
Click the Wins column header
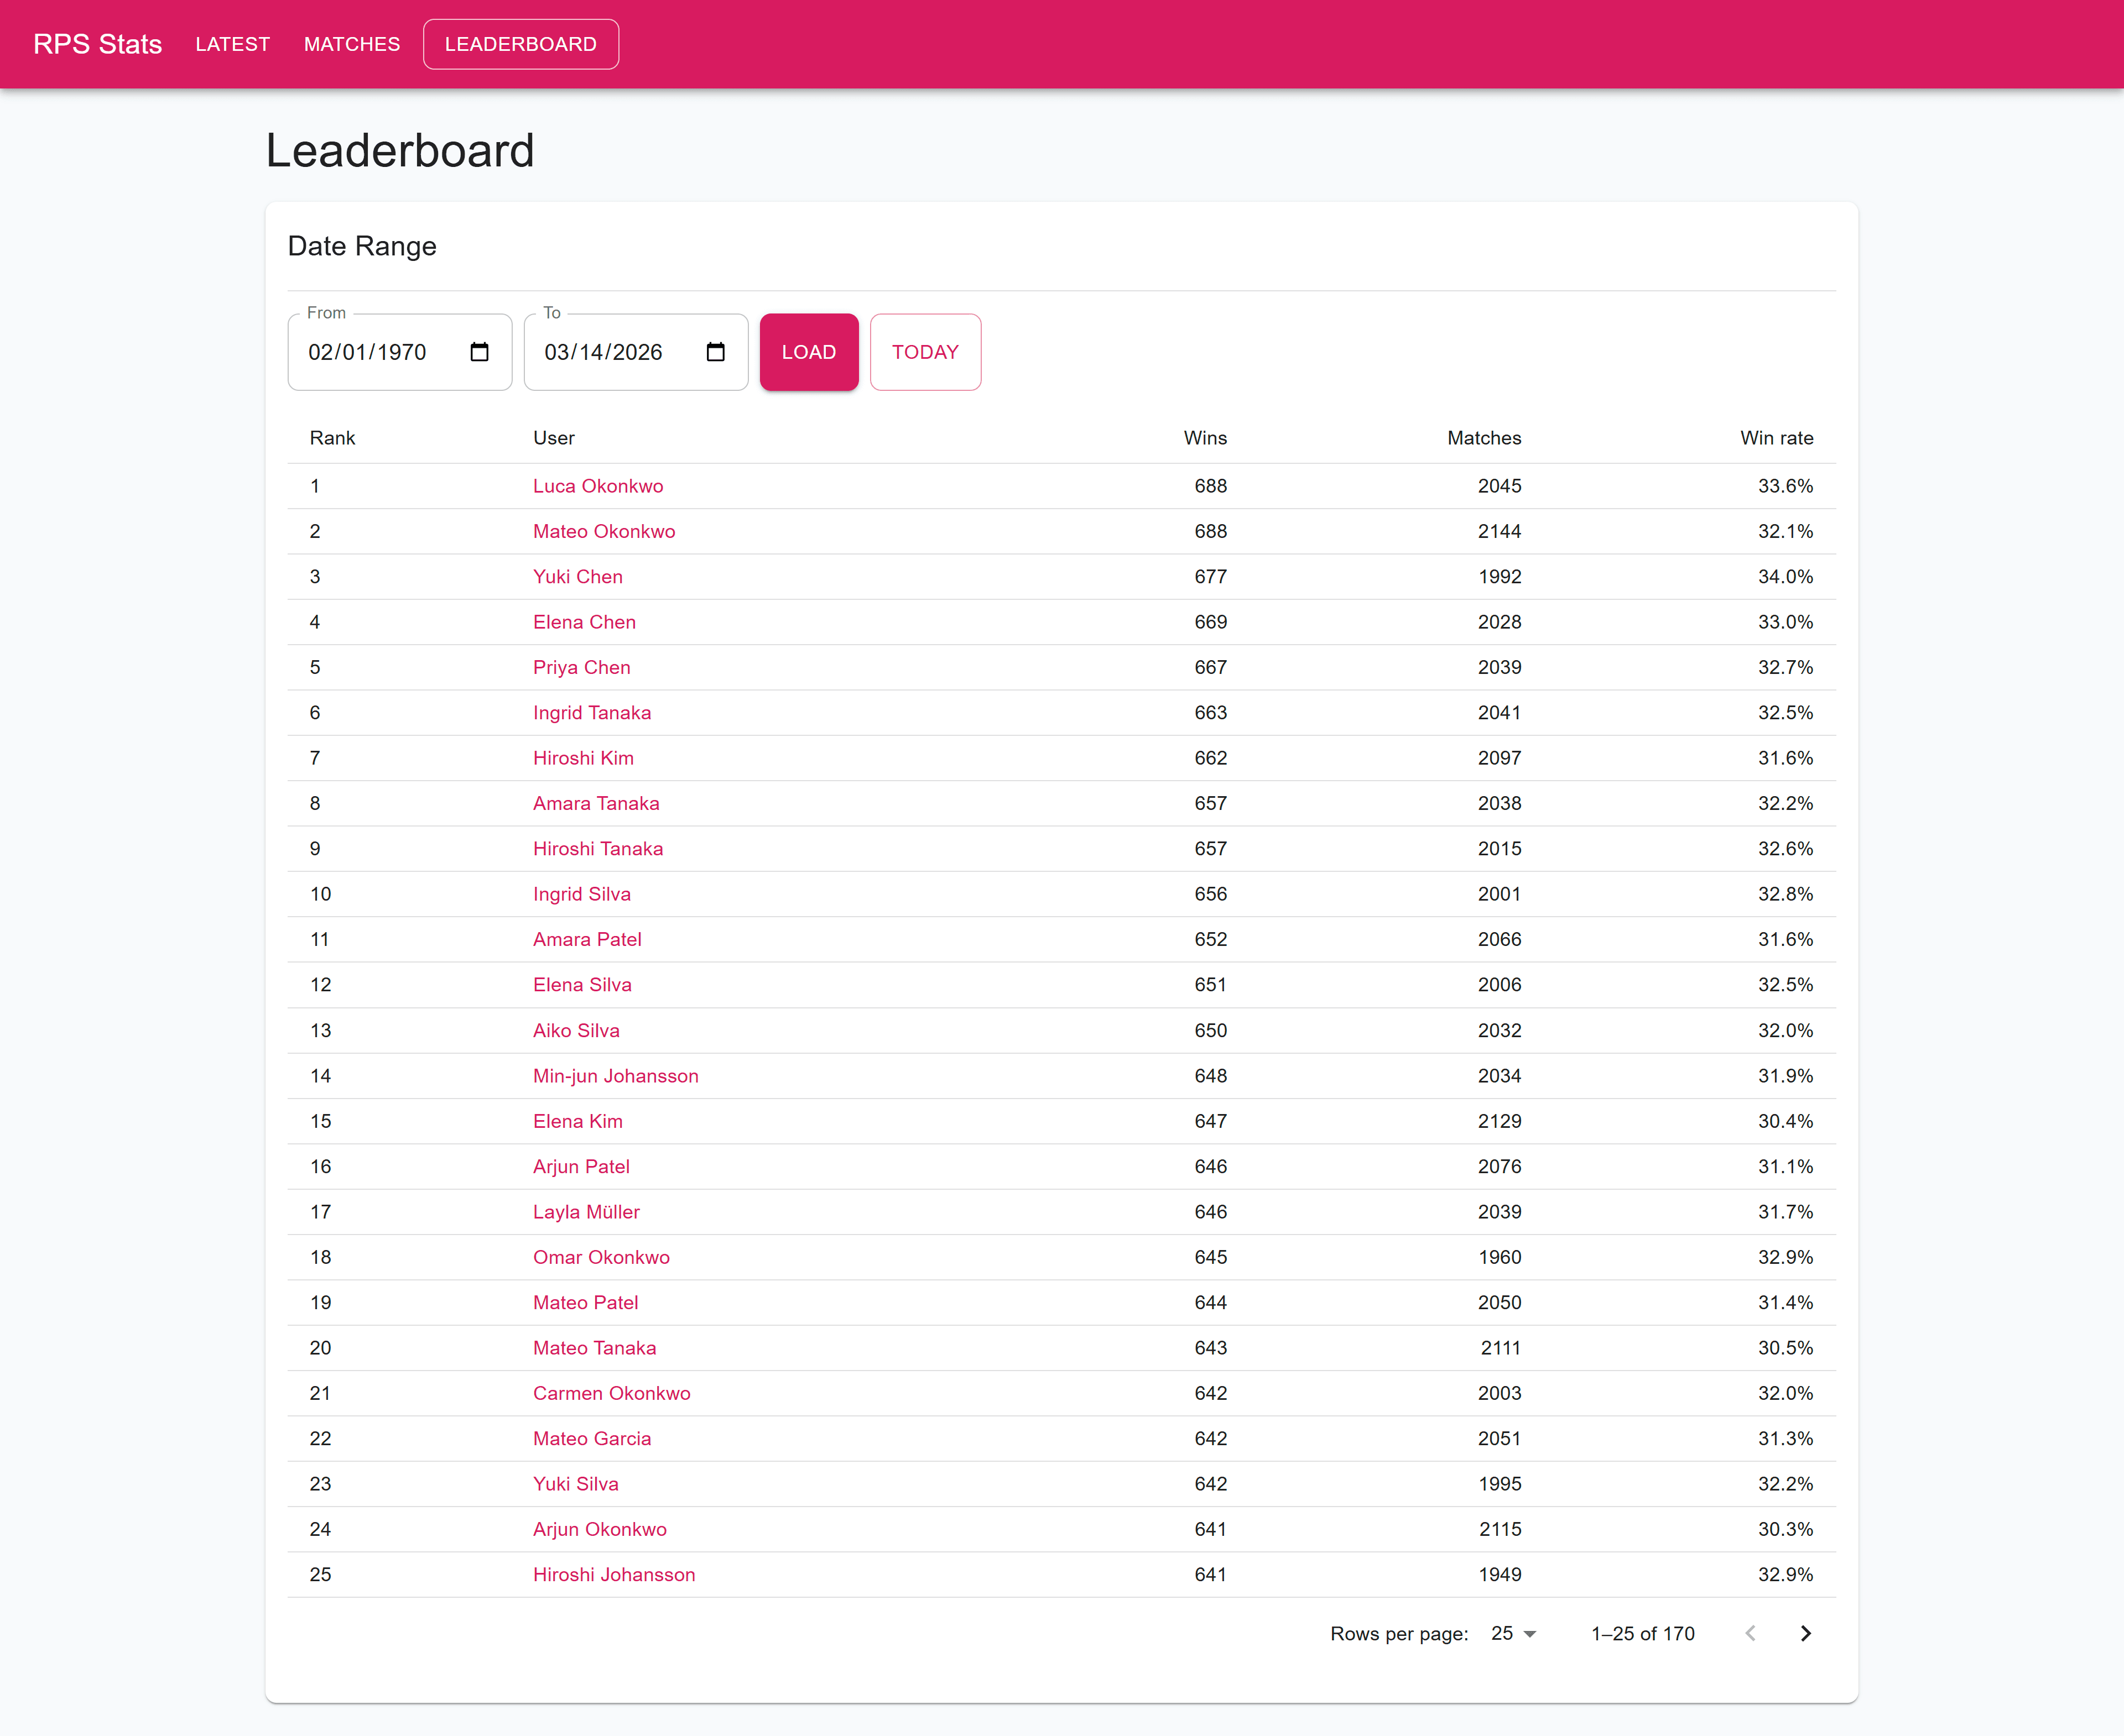1205,438
